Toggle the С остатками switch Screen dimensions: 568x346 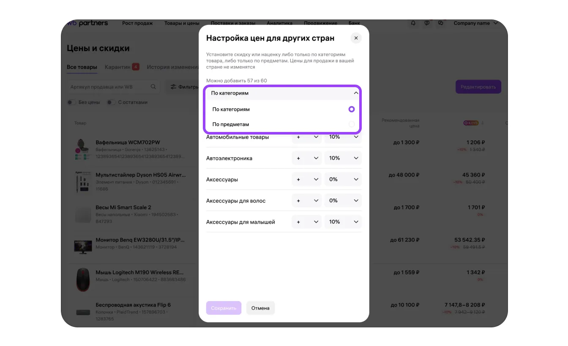pyautogui.click(x=111, y=102)
